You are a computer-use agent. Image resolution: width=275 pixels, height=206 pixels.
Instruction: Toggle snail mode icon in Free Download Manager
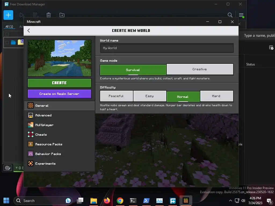tap(8, 168)
